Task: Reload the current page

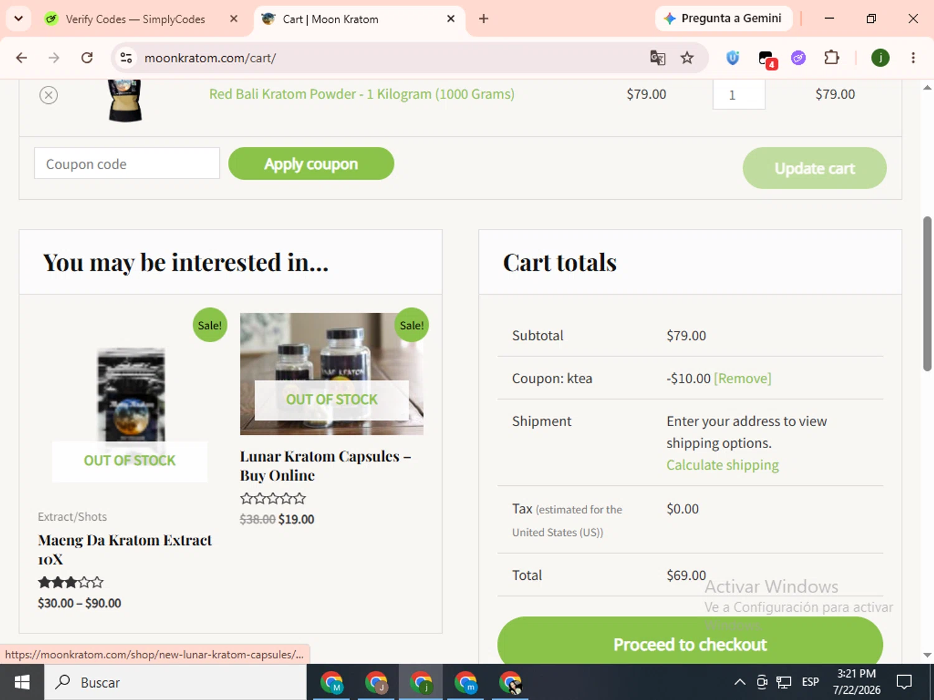Action: (x=87, y=58)
